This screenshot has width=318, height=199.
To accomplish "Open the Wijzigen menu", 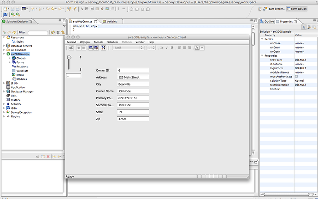I will tap(85, 42).
